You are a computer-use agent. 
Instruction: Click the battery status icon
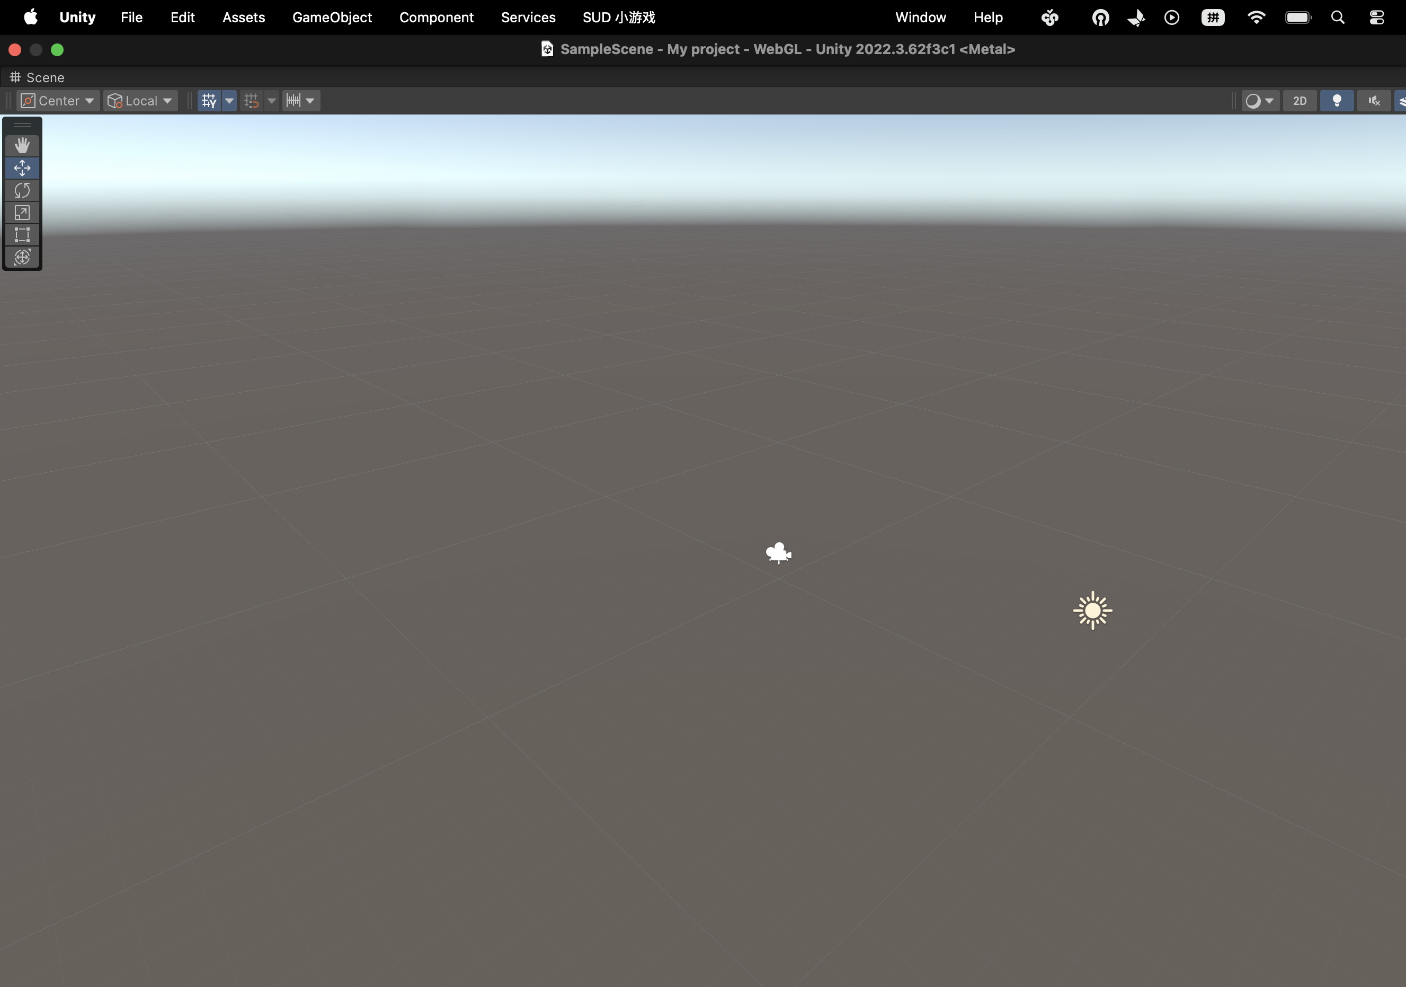coord(1298,17)
